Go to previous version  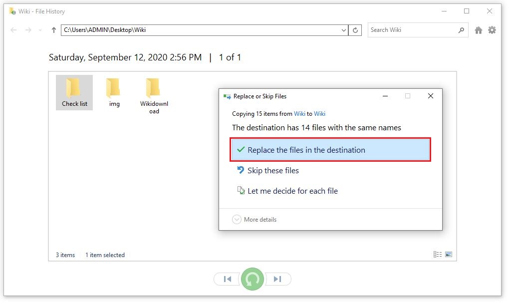[228, 279]
